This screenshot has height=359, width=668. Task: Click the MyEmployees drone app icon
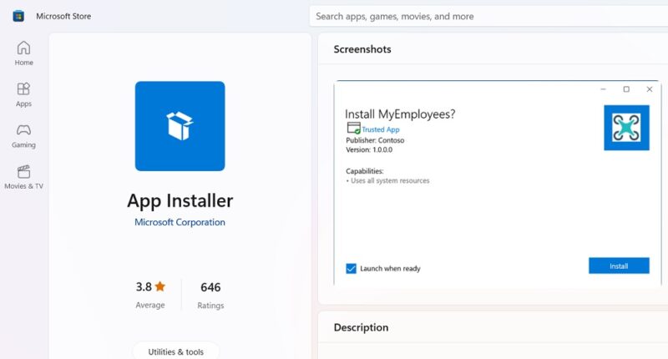click(x=626, y=128)
